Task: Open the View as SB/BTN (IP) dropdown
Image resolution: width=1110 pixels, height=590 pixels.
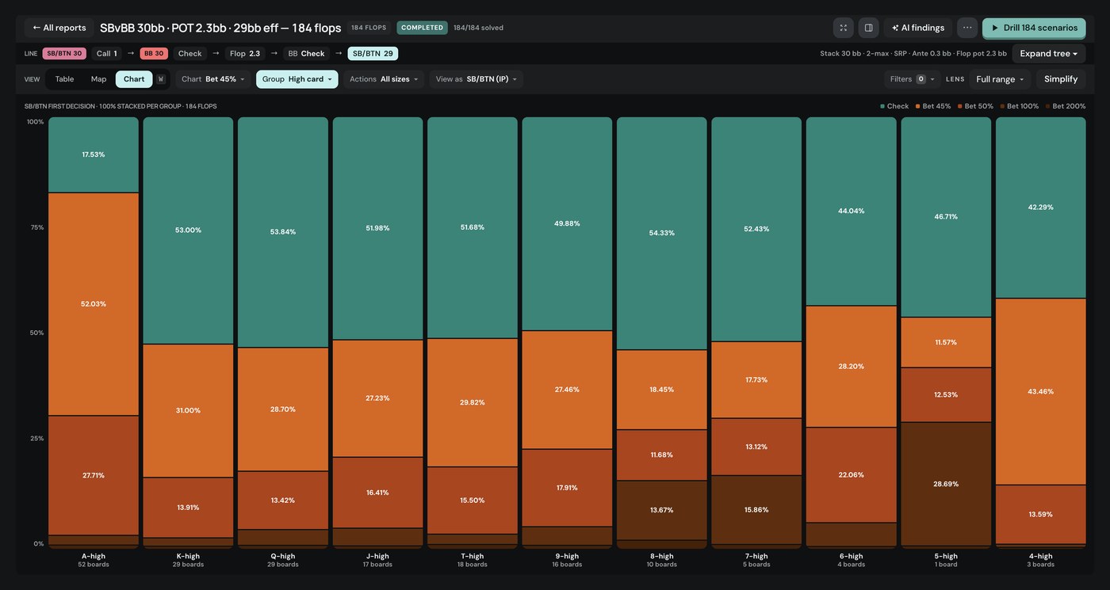Action: (477, 79)
